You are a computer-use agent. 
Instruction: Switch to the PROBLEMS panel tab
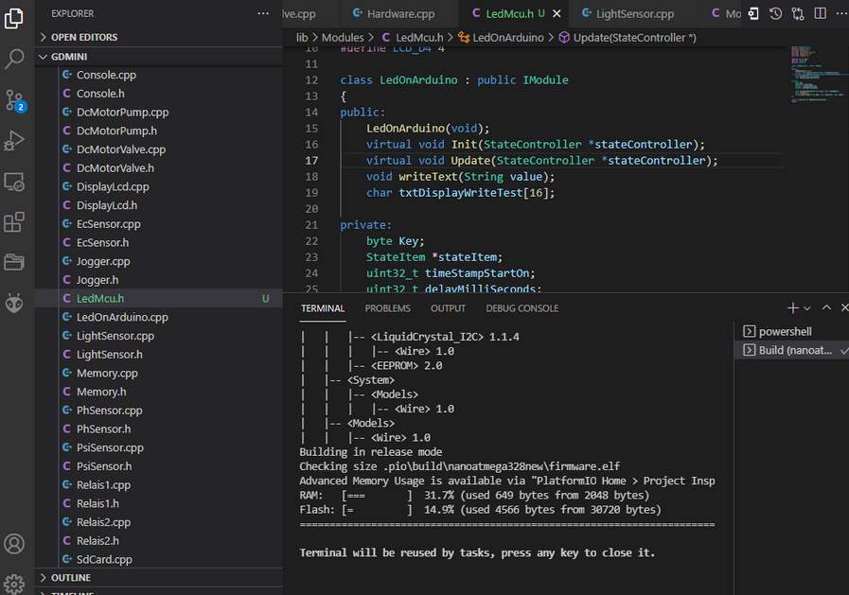(x=387, y=308)
